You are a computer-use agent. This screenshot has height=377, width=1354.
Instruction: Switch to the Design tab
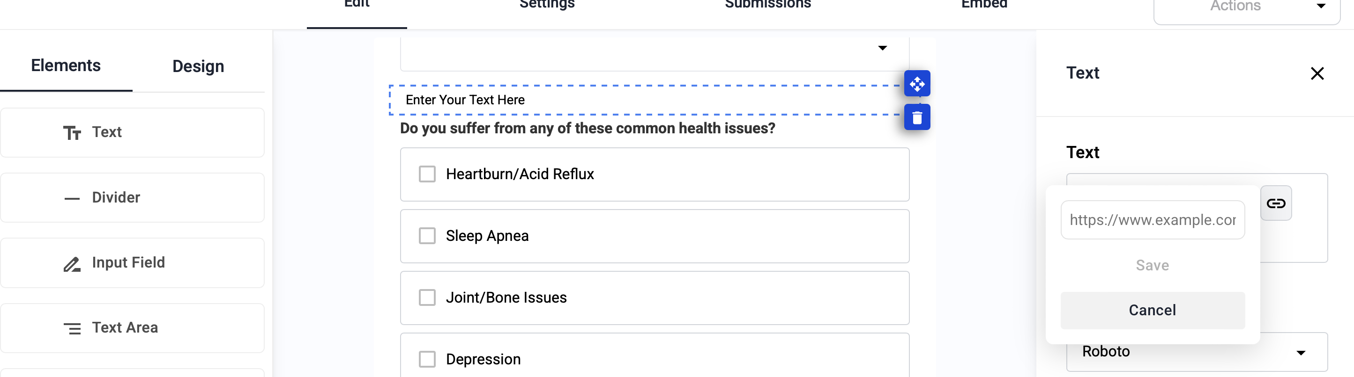(x=197, y=66)
